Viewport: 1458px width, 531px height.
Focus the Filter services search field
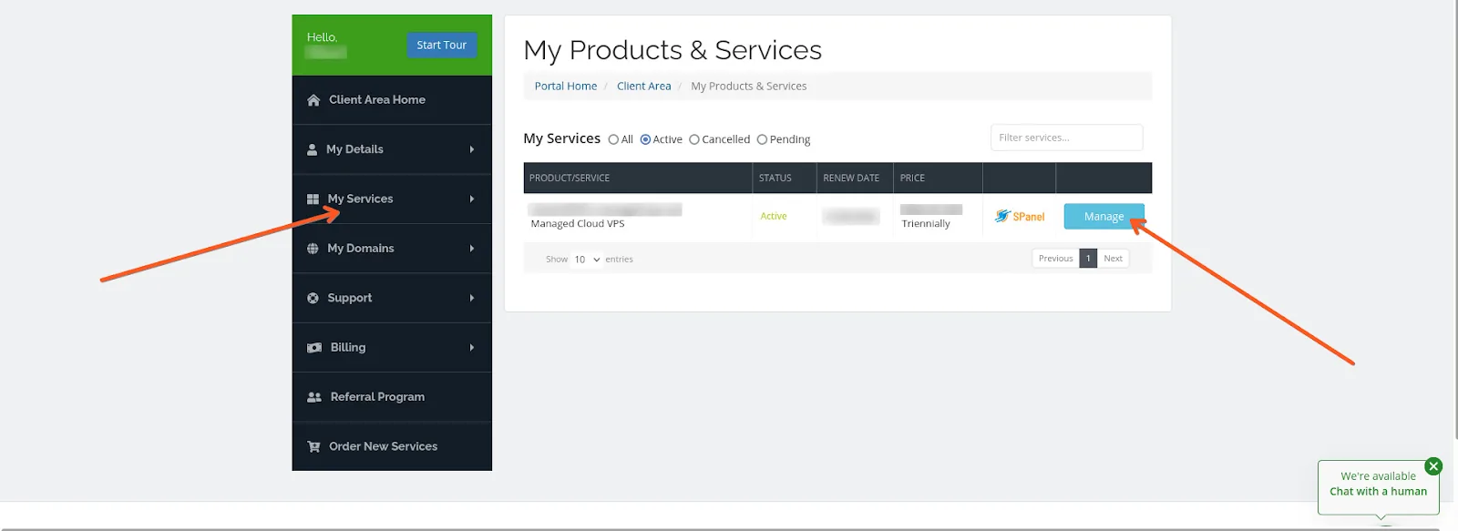(1065, 138)
